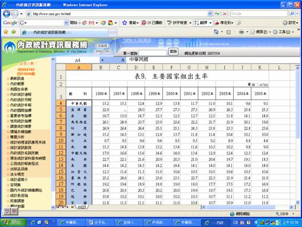Click the Stop loading red X icon
The width and height of the screenshot is (302, 227).
(225, 14)
